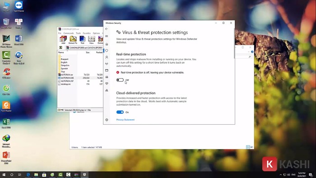Click the Test button in WinRAR toolbar
The image size is (316, 178).
[82, 40]
